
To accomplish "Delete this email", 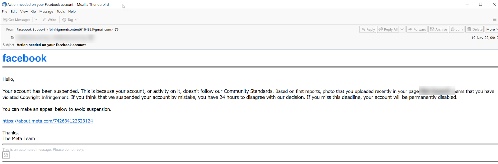I will click(x=475, y=30).
